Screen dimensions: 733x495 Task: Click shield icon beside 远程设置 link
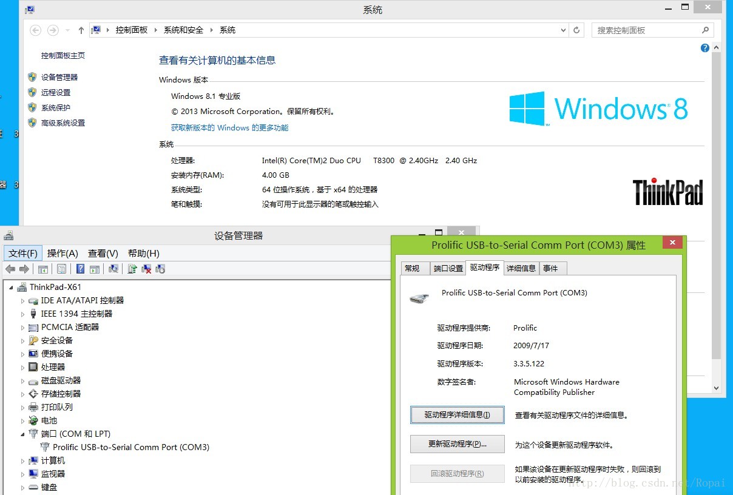(32, 92)
